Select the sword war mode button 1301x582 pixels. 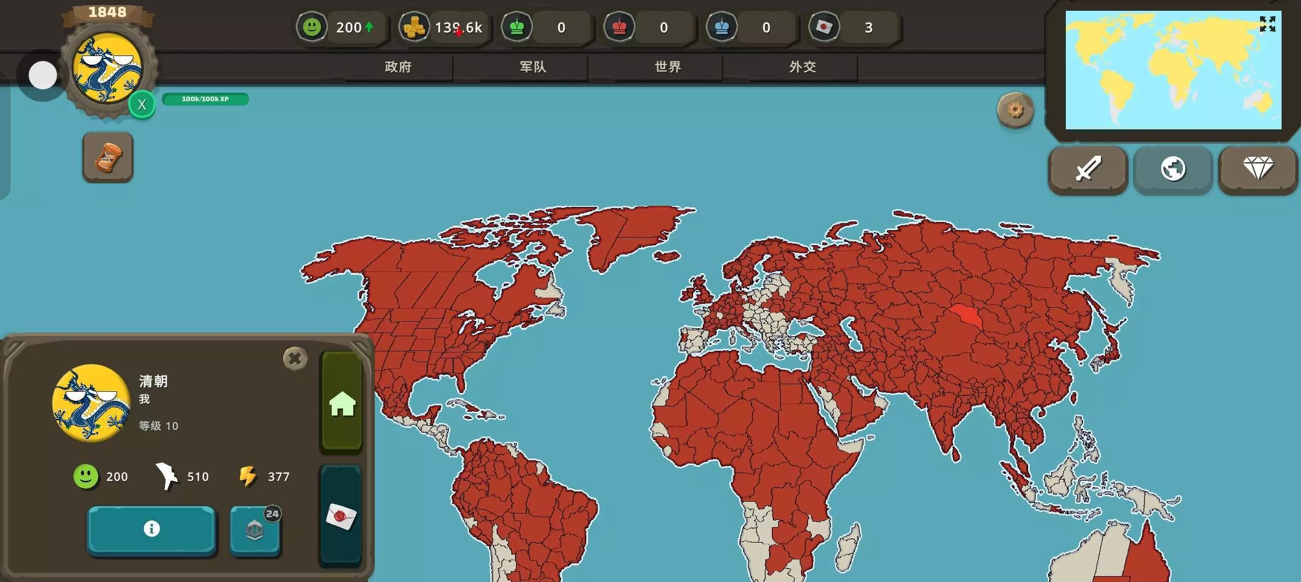point(1088,169)
